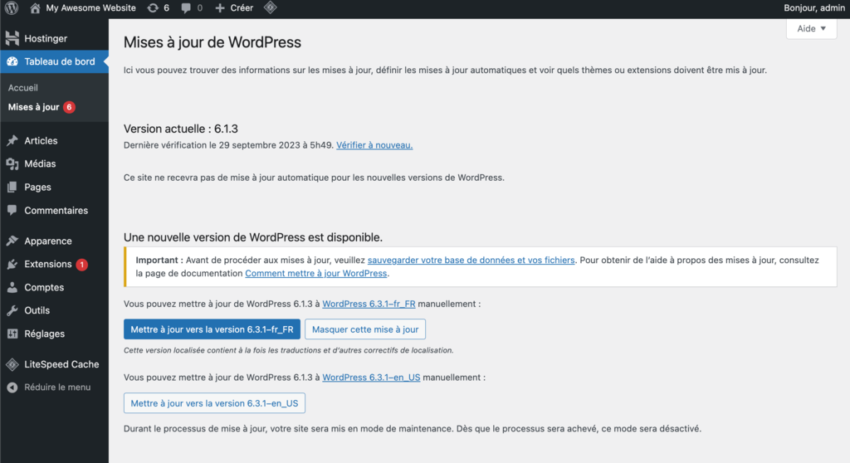Open the comments bubble icon in admin bar
The width and height of the screenshot is (850, 463).
pos(186,8)
